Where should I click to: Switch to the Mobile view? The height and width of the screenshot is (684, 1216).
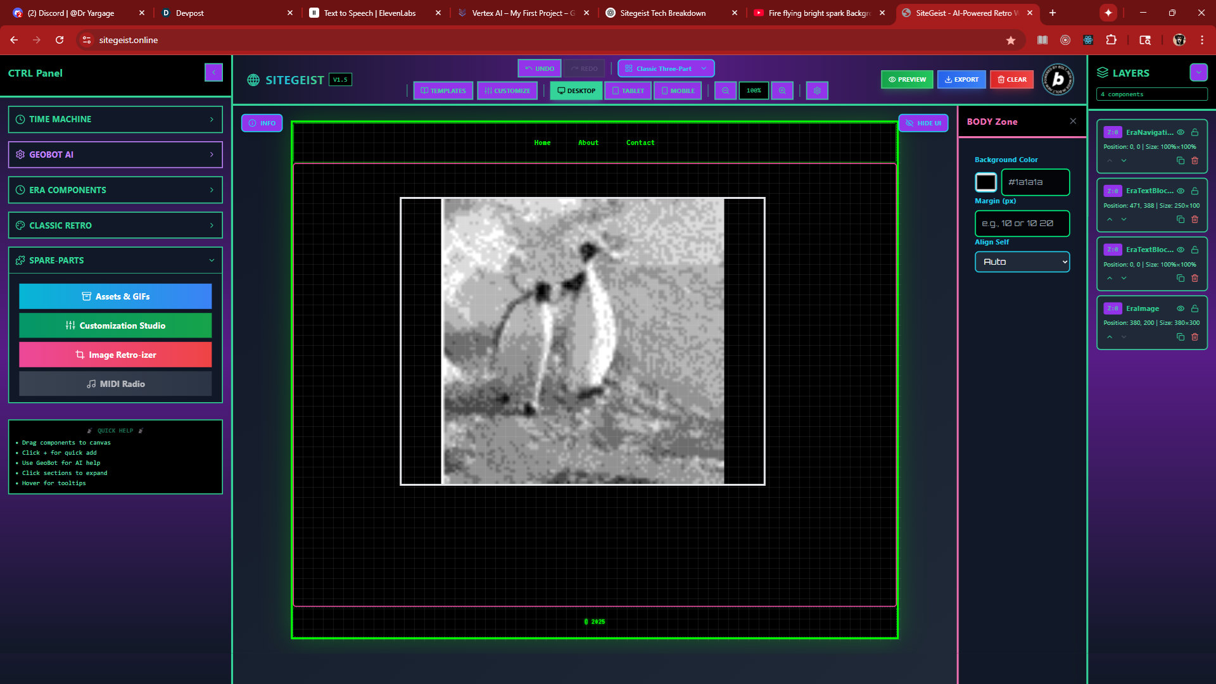tap(677, 91)
